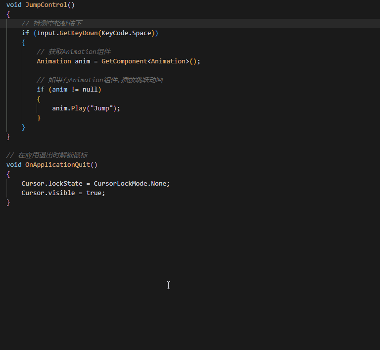Screen dimensions: 380x350
Task: Click the anim.Play method call
Action: pyautogui.click(x=79, y=108)
